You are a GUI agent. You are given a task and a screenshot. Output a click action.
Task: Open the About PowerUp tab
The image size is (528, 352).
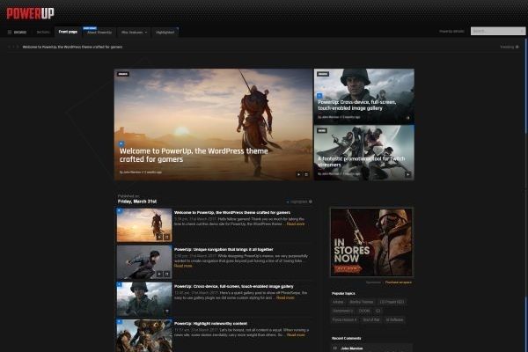[99, 33]
